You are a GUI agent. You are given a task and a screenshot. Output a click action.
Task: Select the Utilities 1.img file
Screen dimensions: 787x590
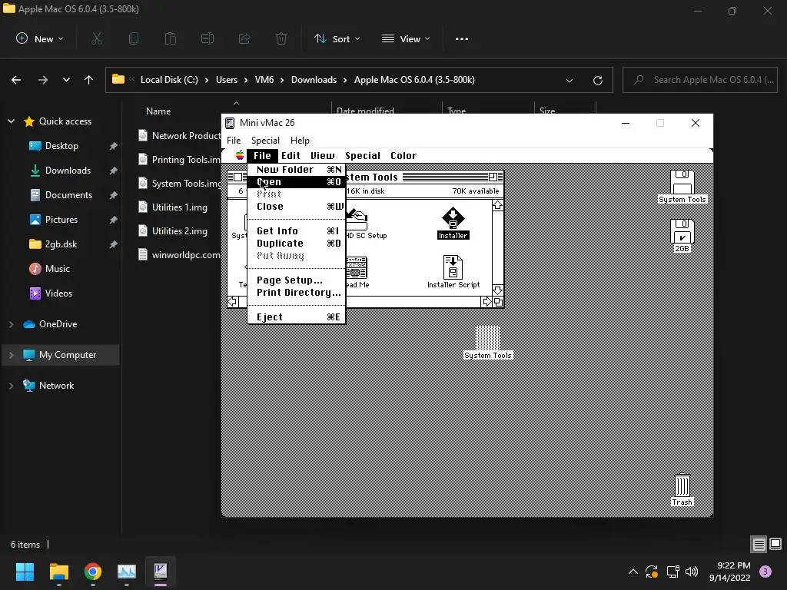(x=179, y=207)
